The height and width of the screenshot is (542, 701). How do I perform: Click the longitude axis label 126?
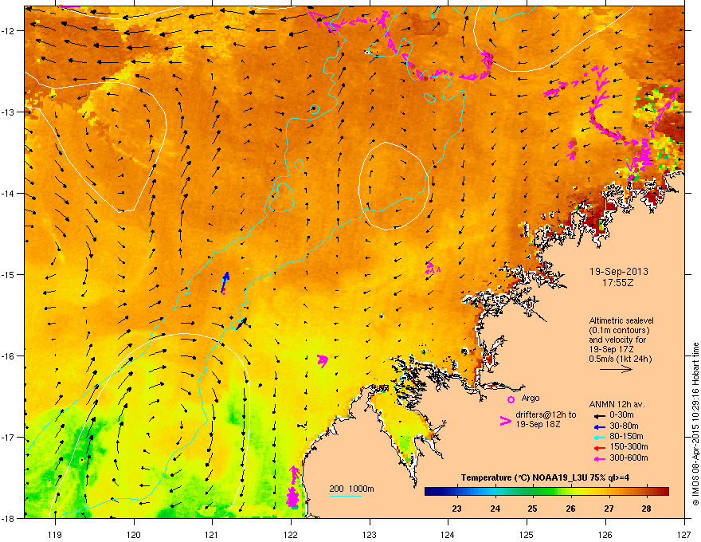[x=605, y=534]
